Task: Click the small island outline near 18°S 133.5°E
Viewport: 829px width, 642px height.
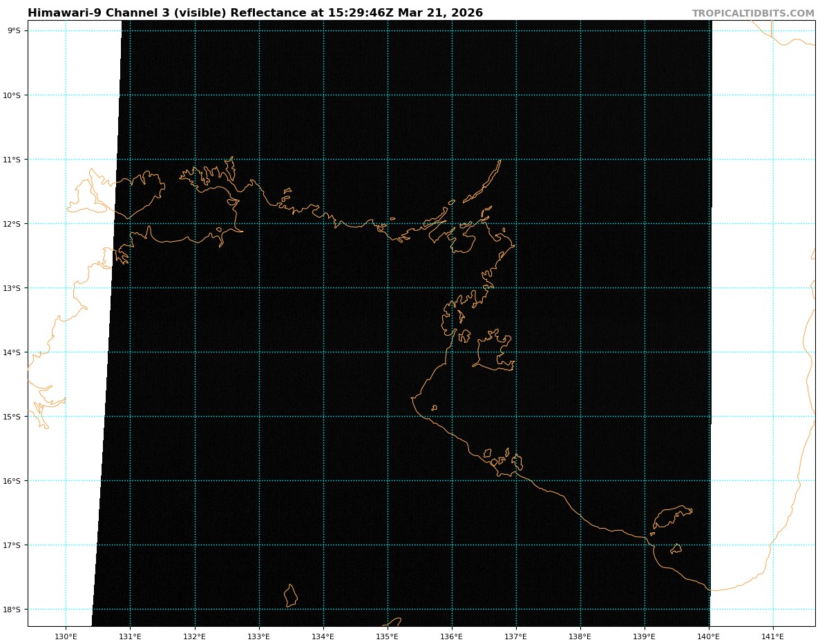Action: pos(291,596)
